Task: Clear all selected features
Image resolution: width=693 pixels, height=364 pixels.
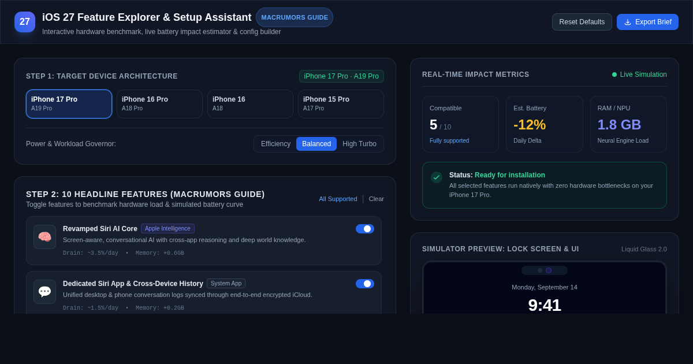Action: 377,199
